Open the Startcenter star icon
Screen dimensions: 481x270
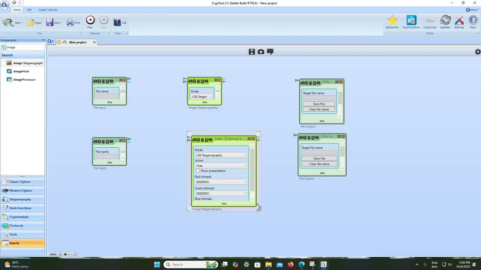[x=392, y=21]
